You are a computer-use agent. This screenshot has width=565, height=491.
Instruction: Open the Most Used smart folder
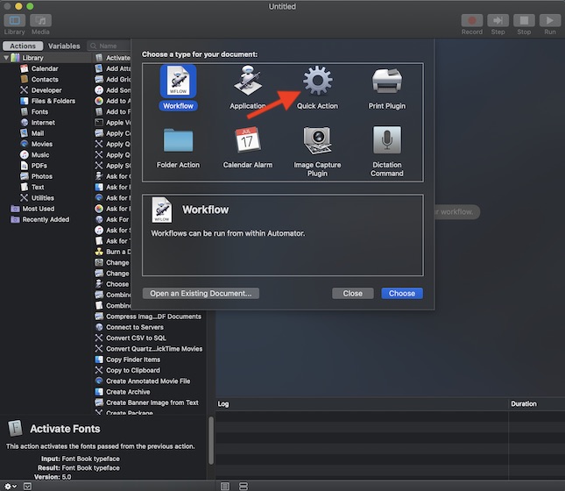(x=38, y=209)
